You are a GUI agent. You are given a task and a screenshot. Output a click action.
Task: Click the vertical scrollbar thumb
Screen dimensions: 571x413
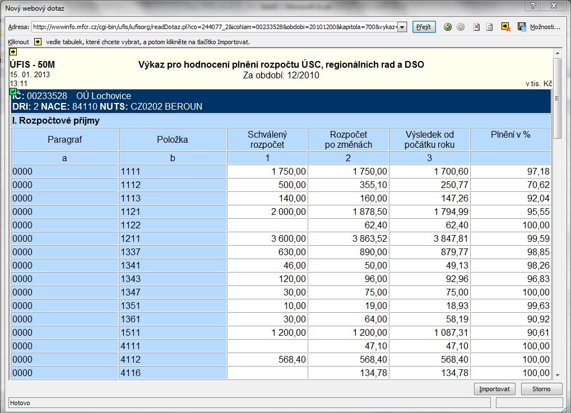coord(558,98)
